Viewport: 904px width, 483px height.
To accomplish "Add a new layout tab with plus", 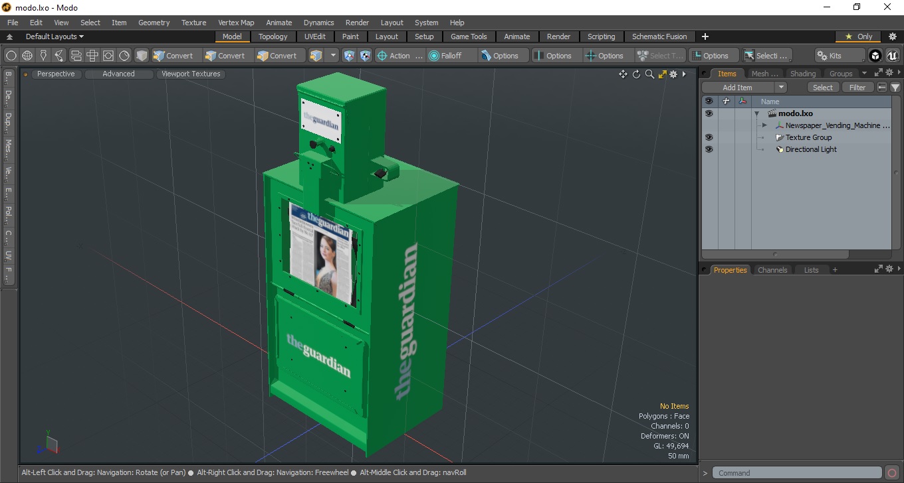I will coord(705,36).
